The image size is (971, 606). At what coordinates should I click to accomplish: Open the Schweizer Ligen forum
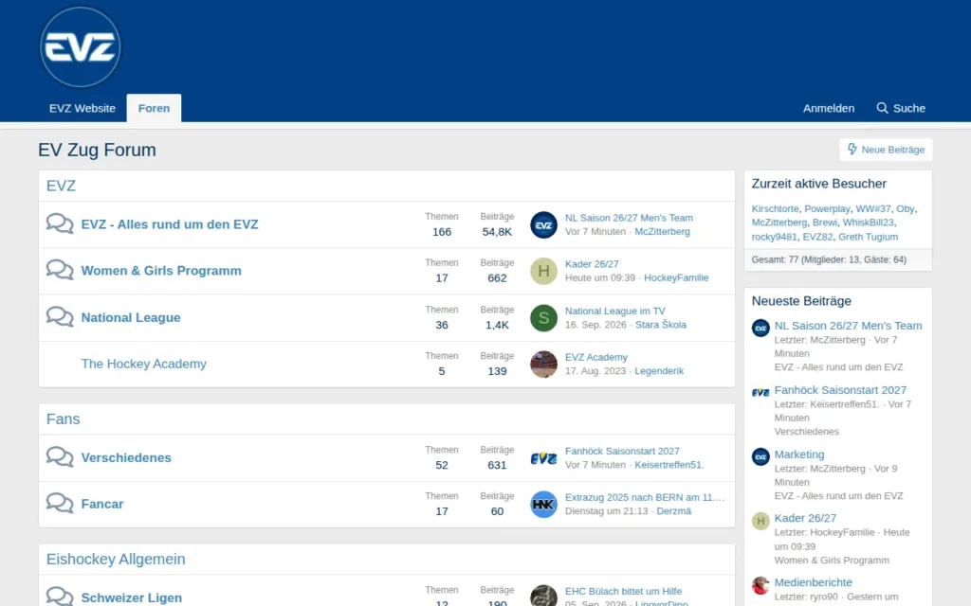coord(131,597)
